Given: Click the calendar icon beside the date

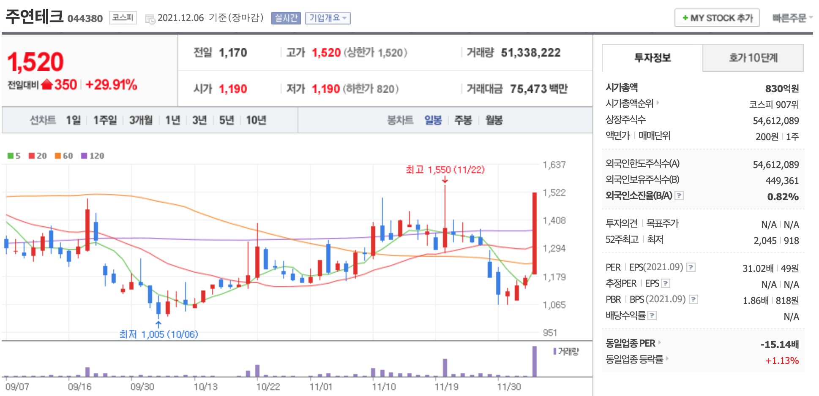Looking at the screenshot, I should (x=150, y=19).
